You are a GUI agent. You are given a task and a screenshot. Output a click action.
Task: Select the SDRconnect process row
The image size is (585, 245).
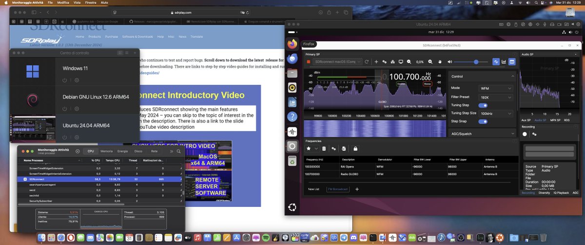point(100,179)
